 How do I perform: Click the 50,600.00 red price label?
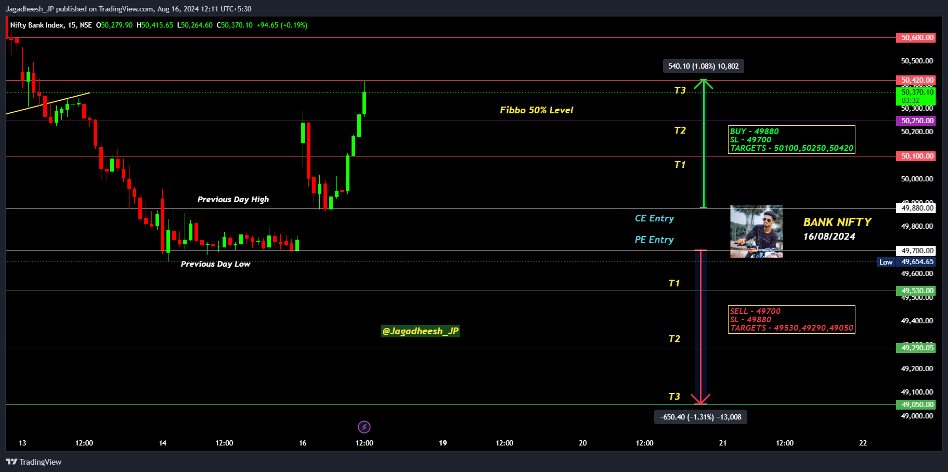pos(916,37)
